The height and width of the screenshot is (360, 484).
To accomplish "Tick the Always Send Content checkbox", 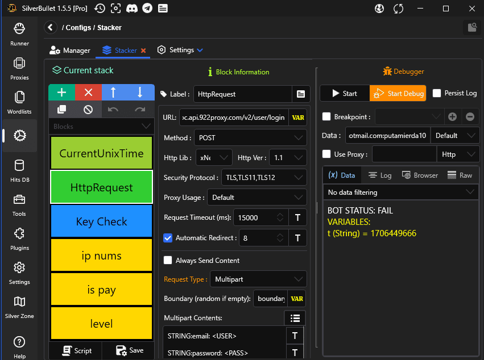I will (x=168, y=261).
